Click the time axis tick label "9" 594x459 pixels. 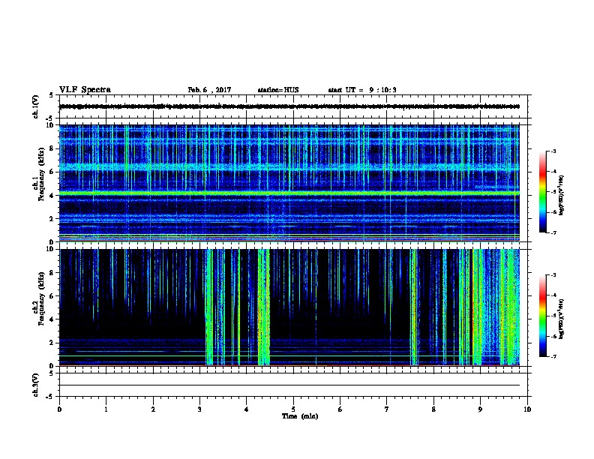tap(480, 409)
